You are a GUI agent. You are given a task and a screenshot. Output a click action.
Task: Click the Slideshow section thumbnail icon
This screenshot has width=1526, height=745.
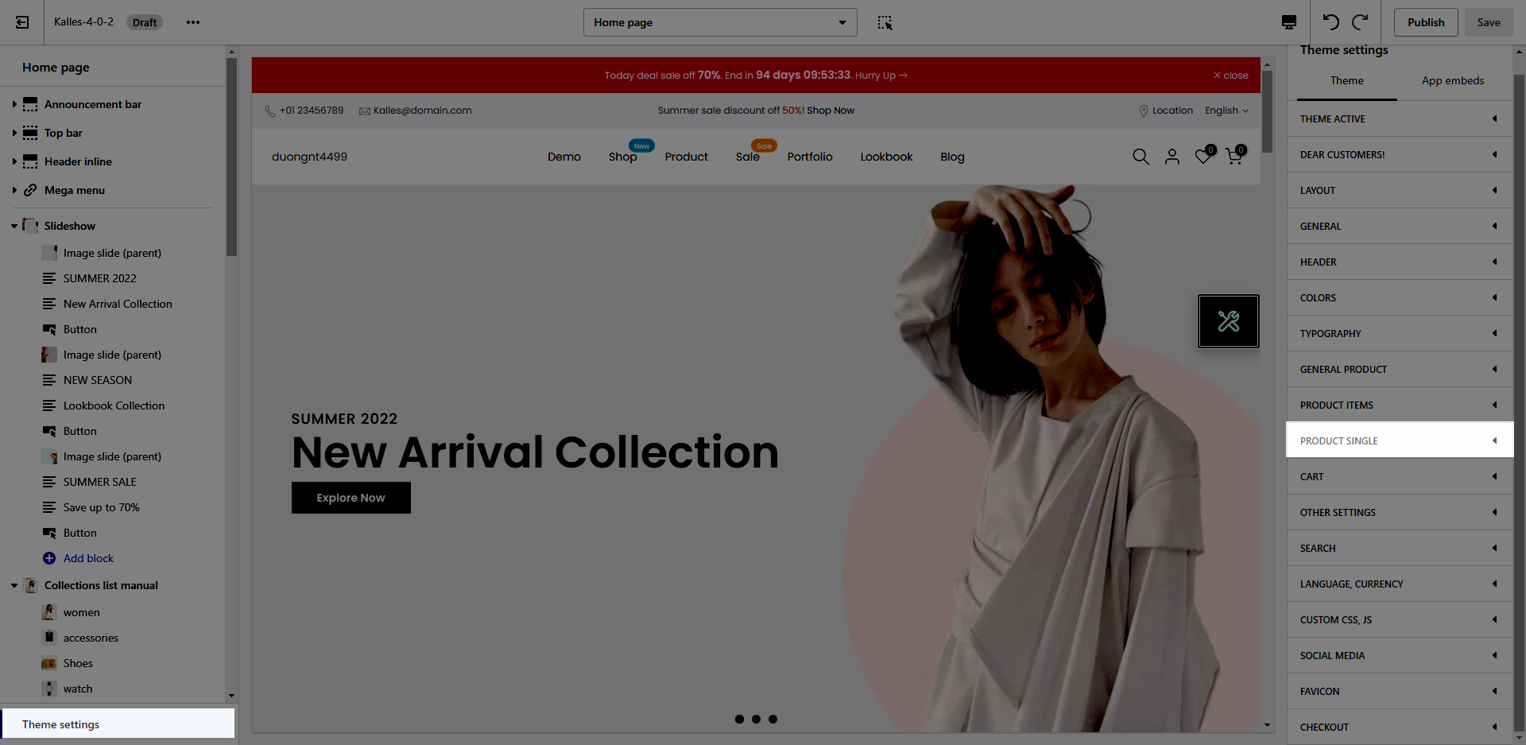pos(30,226)
